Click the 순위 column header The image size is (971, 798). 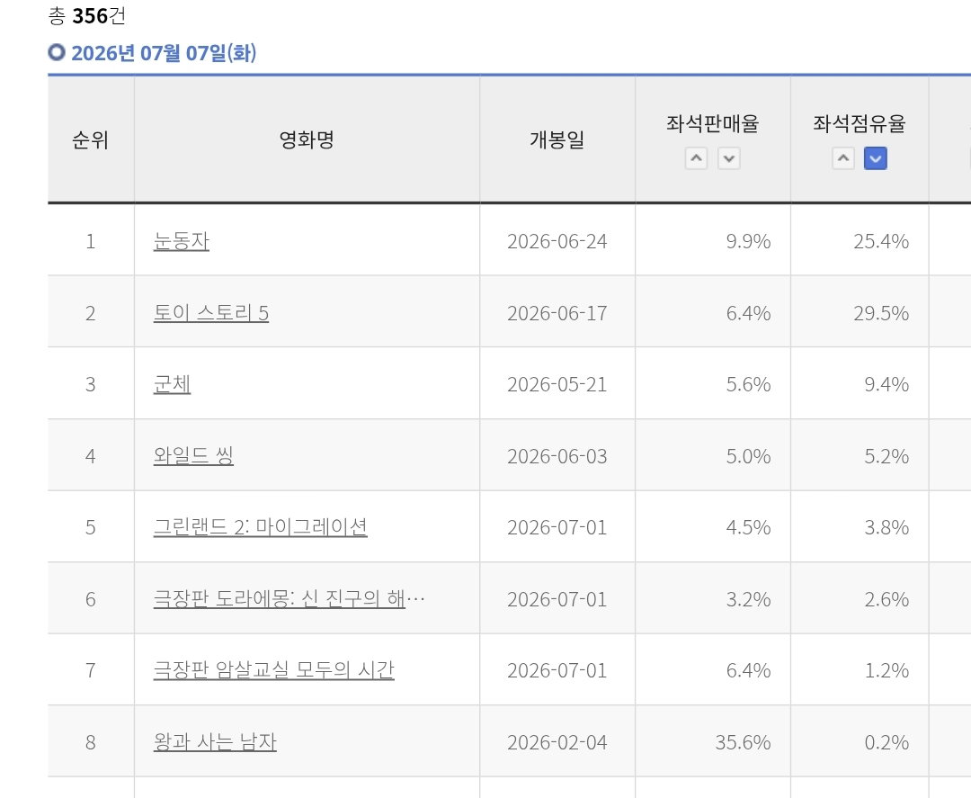coord(91,140)
